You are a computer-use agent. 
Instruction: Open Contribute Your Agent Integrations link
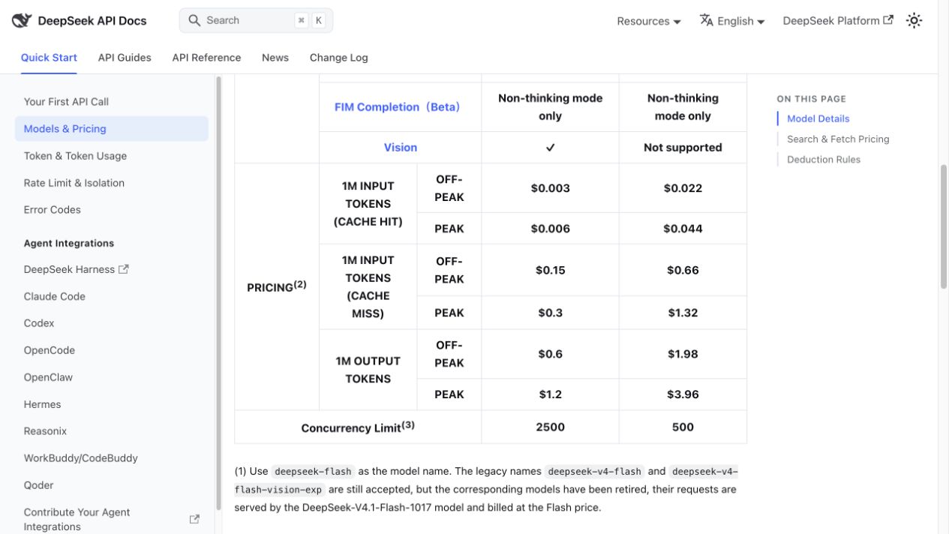coord(112,519)
